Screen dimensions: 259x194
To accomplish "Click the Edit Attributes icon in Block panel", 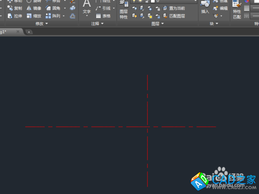I will click(216, 16).
